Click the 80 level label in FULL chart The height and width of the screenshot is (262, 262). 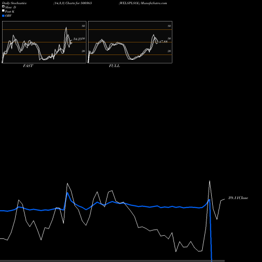pyautogui.click(x=169, y=26)
